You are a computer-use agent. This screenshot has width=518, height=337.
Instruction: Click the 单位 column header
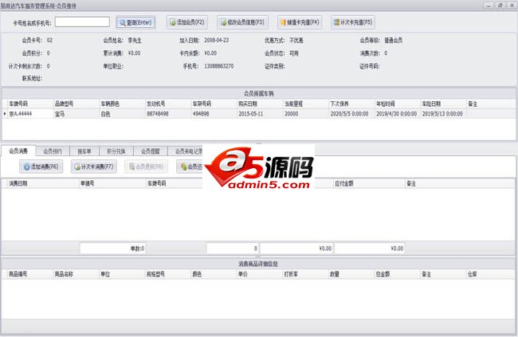click(x=122, y=274)
